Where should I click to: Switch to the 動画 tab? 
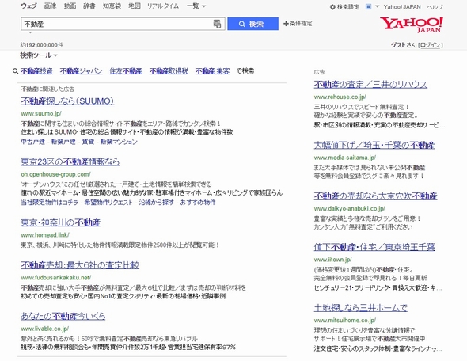tap(70, 6)
